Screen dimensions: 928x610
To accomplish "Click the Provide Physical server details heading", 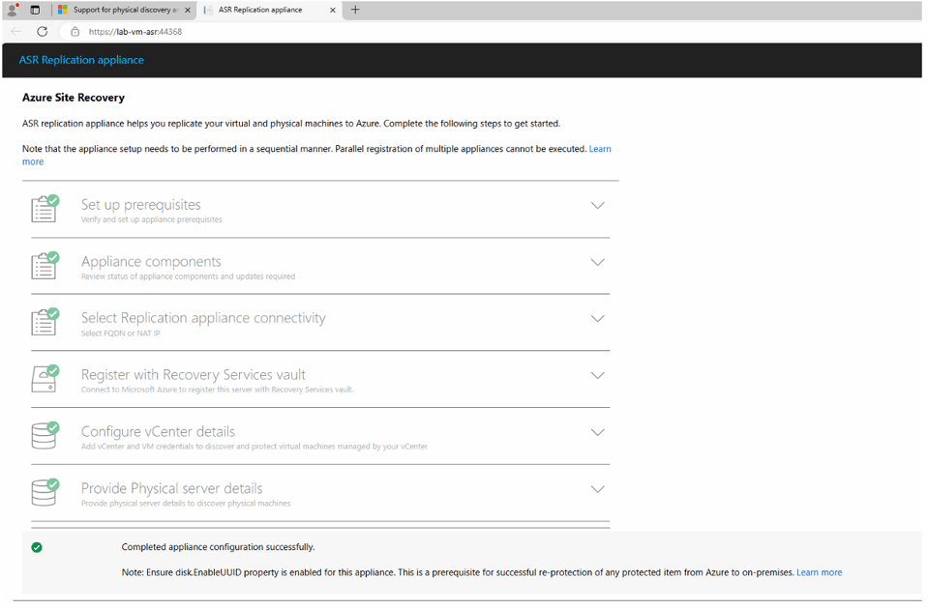I will coord(171,488).
